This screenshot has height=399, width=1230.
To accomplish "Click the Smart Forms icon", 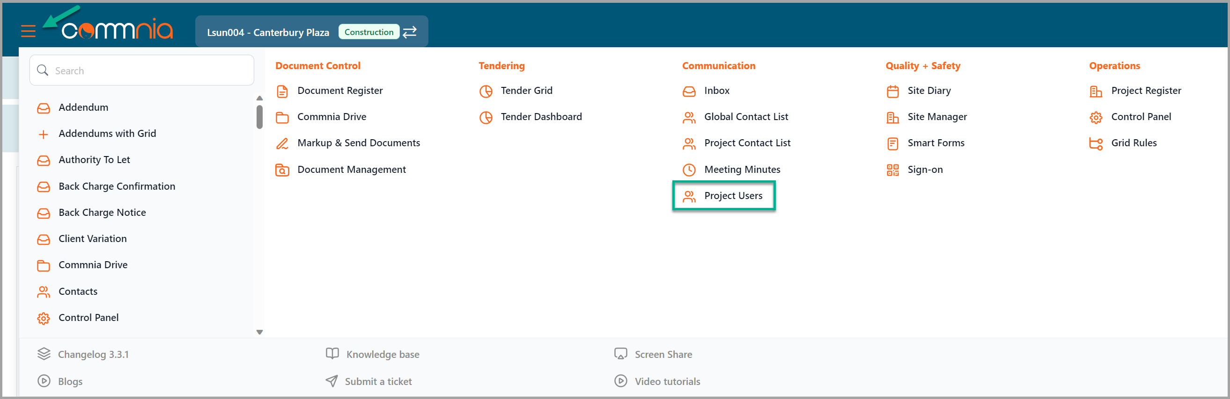I will click(892, 143).
